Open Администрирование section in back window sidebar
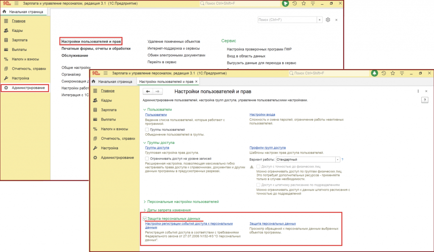Image resolution: width=434 pixels, height=252 pixels. tap(28, 88)
